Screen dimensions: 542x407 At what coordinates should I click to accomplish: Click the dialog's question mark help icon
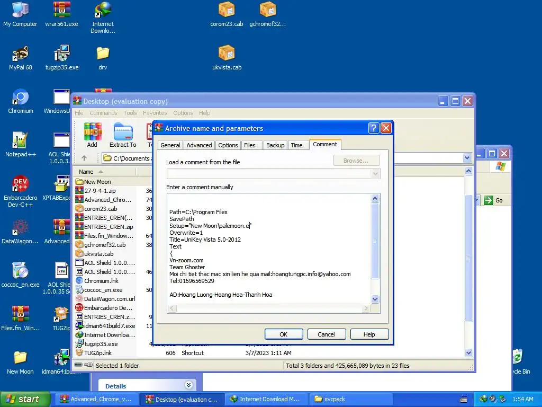click(x=374, y=128)
